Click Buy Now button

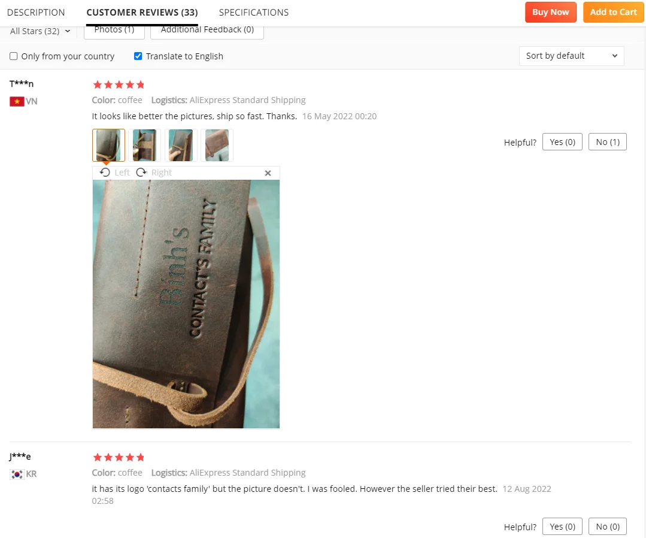550,12
